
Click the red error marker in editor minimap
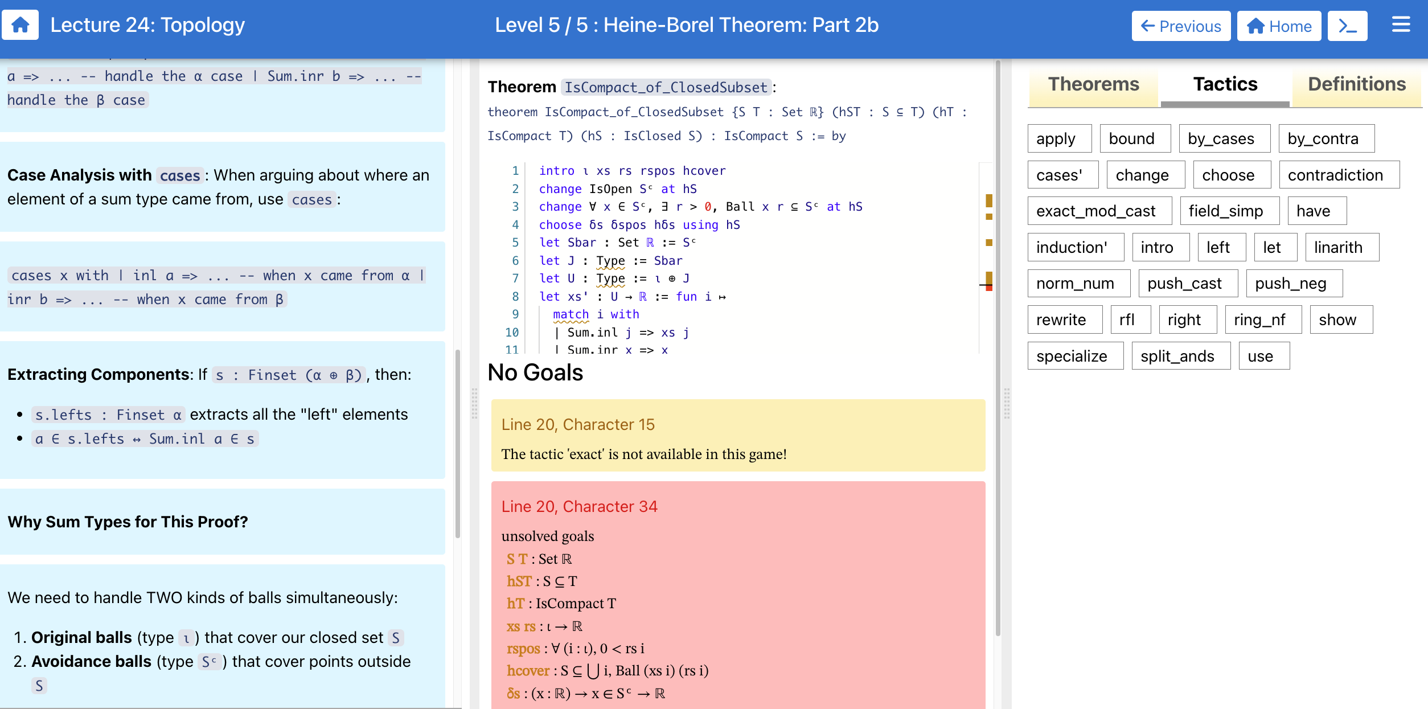pos(989,288)
